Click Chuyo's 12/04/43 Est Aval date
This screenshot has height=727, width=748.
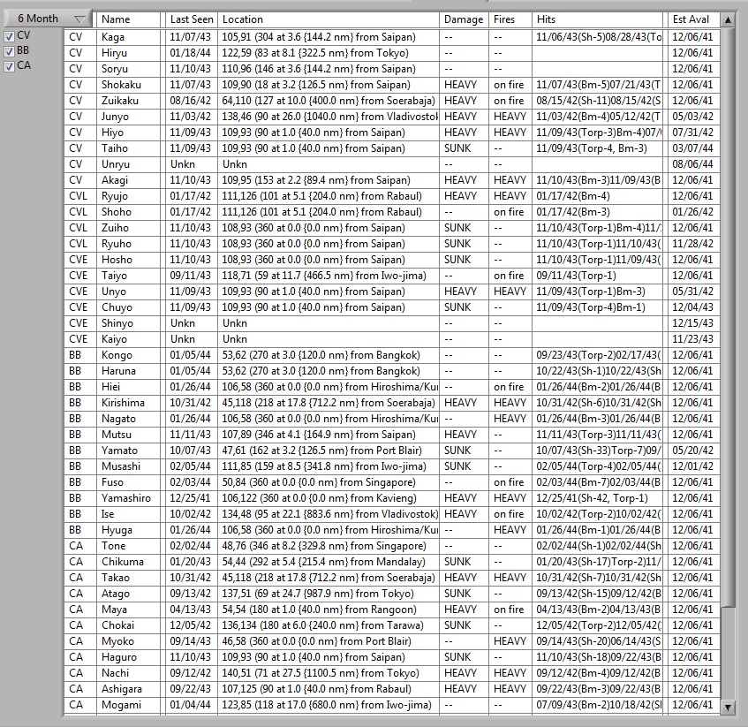(694, 307)
